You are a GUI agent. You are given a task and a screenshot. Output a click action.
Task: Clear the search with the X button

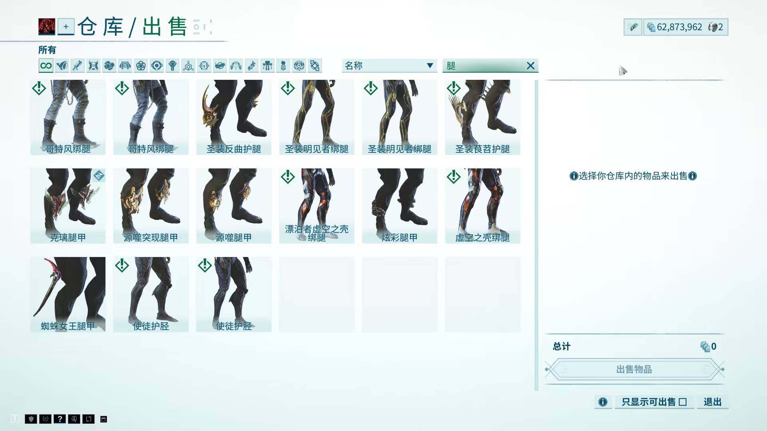pyautogui.click(x=531, y=65)
